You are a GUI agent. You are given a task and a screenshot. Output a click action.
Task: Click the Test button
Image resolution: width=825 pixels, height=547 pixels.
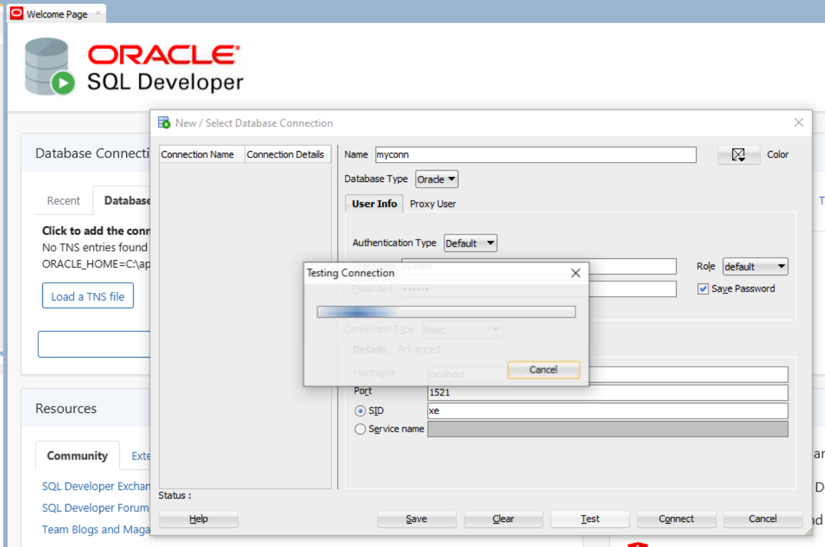tap(590, 519)
